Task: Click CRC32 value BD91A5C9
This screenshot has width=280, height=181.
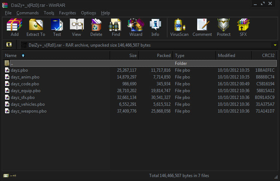Action: tap(265, 97)
